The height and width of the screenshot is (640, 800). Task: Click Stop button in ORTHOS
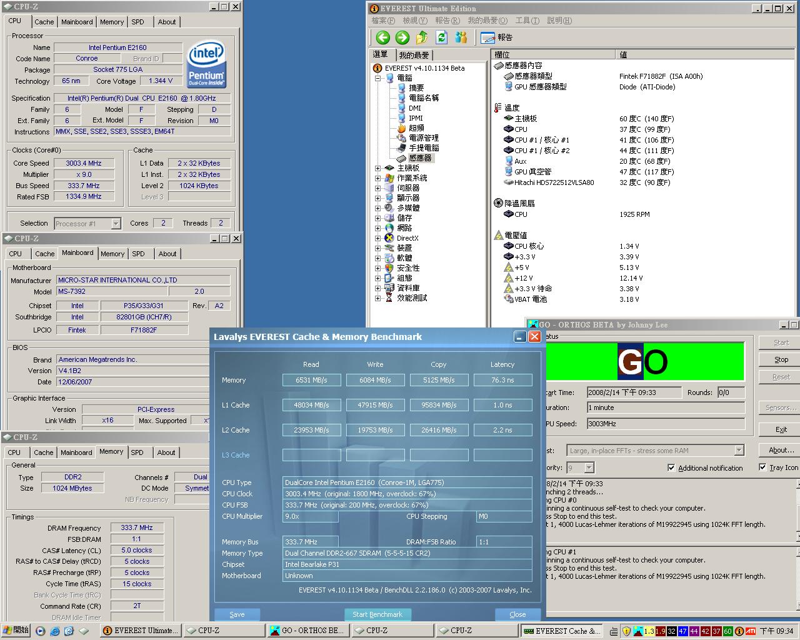781,360
